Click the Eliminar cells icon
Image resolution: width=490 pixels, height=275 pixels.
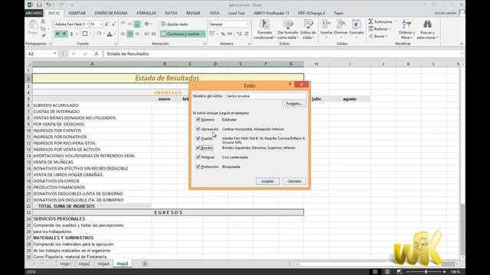pos(341,24)
